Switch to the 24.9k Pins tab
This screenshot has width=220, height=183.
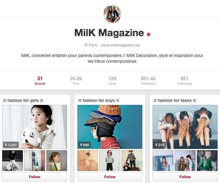pos(76,81)
